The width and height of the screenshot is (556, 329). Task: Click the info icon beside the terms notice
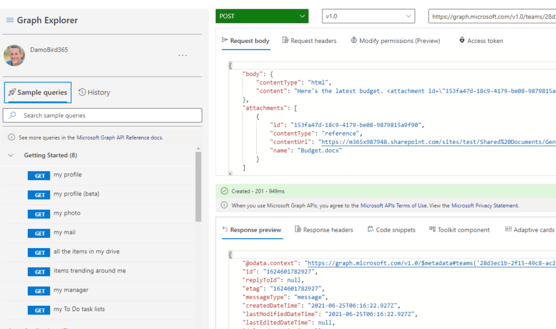point(224,205)
